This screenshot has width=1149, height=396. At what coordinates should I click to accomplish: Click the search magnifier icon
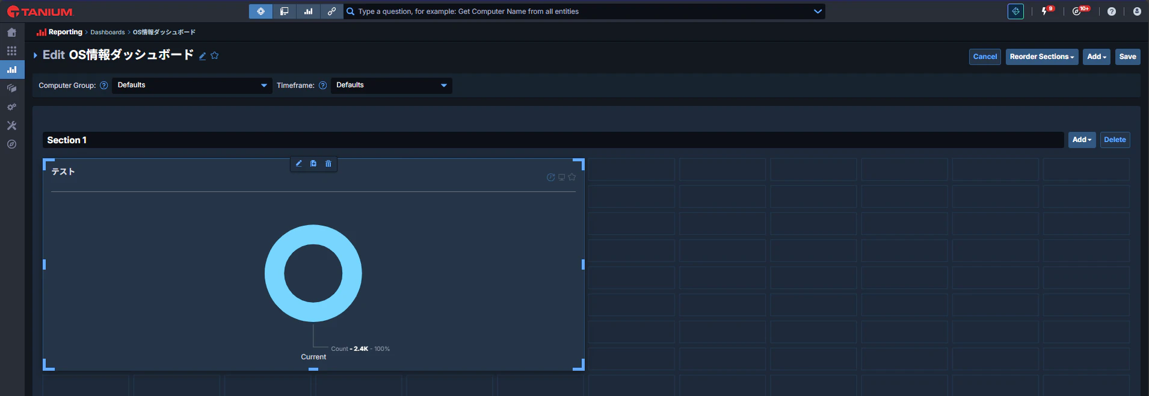pos(351,11)
